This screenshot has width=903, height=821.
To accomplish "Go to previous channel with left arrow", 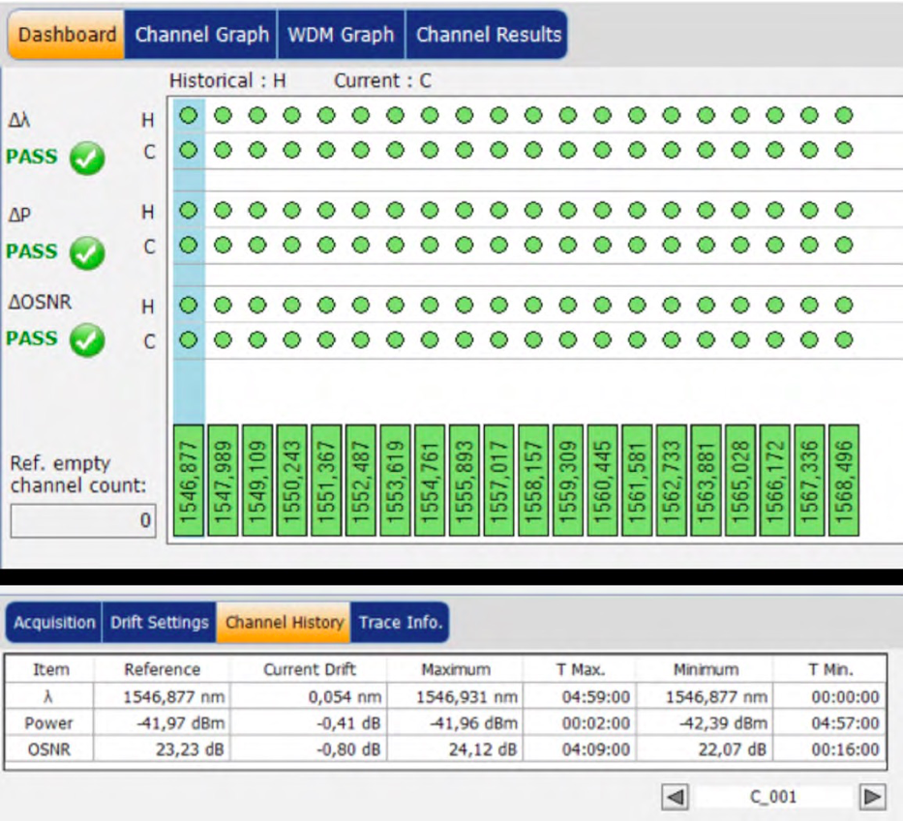I will pyautogui.click(x=676, y=797).
